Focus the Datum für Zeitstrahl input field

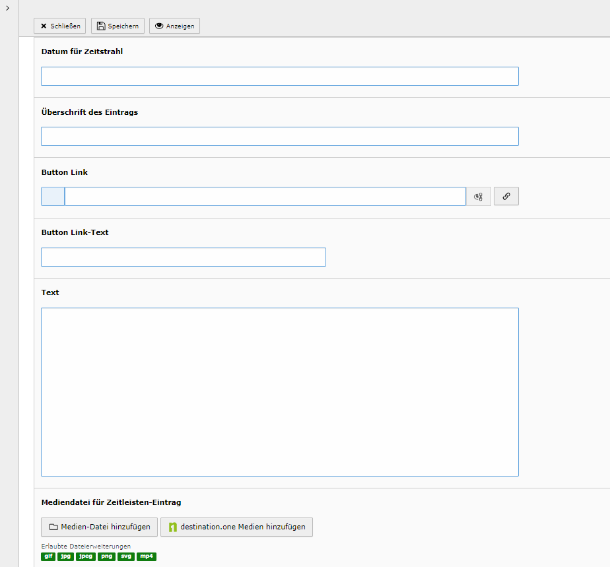click(280, 76)
